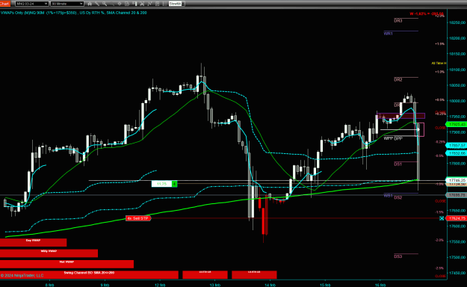Toggle the Swing Channel BO SMA 20<>200 button
Screen dimensions: 467x287
coord(89,275)
